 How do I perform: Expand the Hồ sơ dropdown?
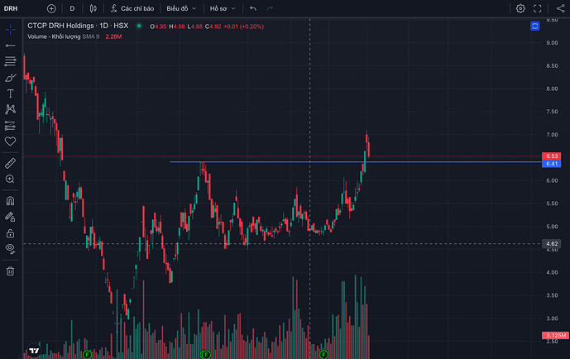tap(223, 8)
